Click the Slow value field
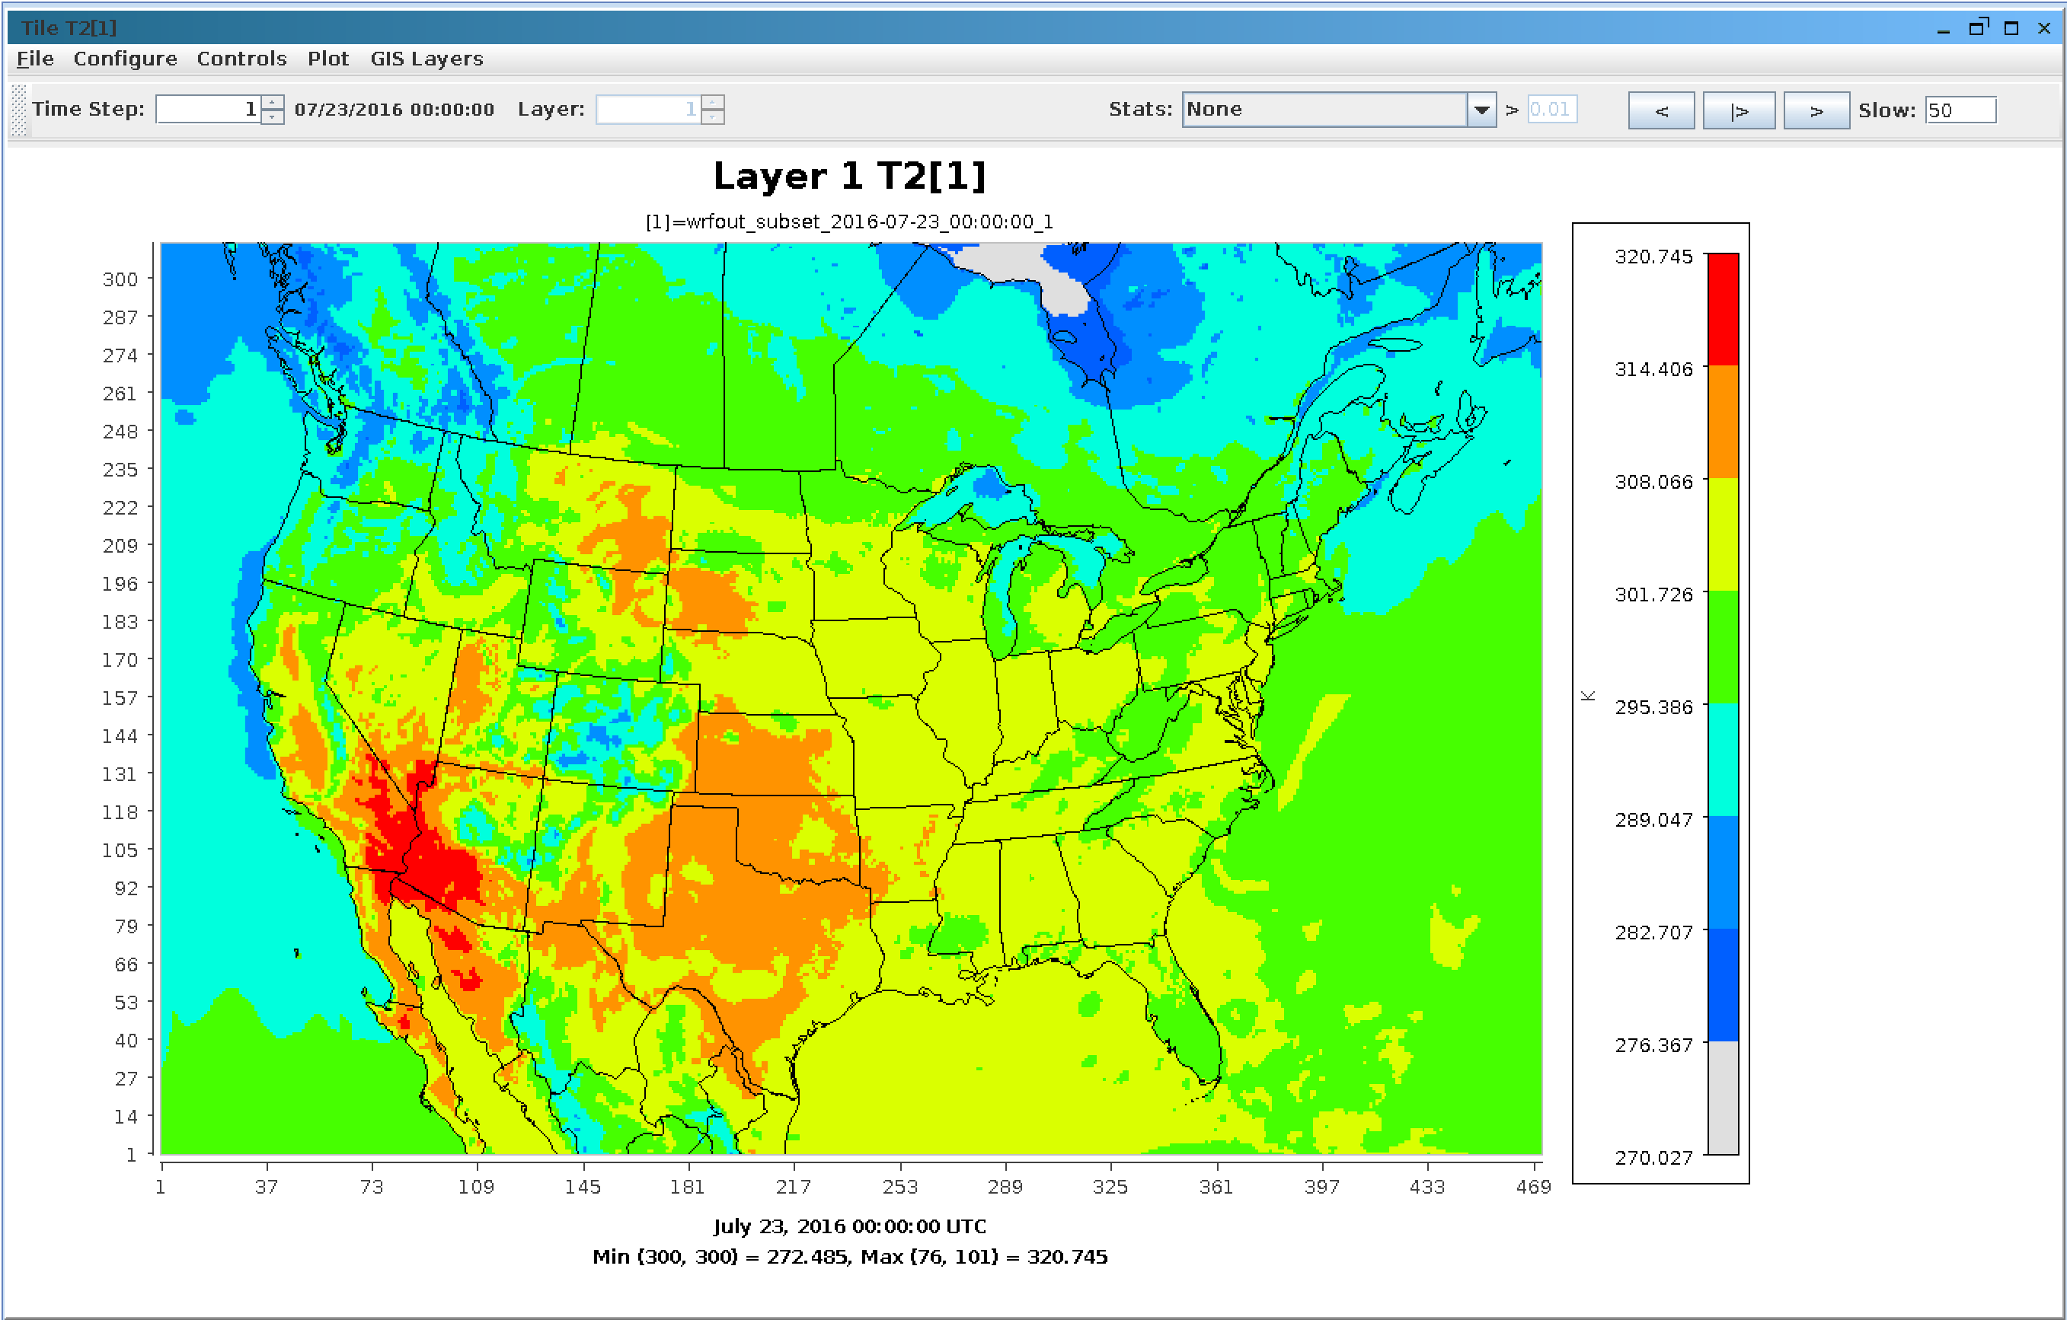 1960,110
